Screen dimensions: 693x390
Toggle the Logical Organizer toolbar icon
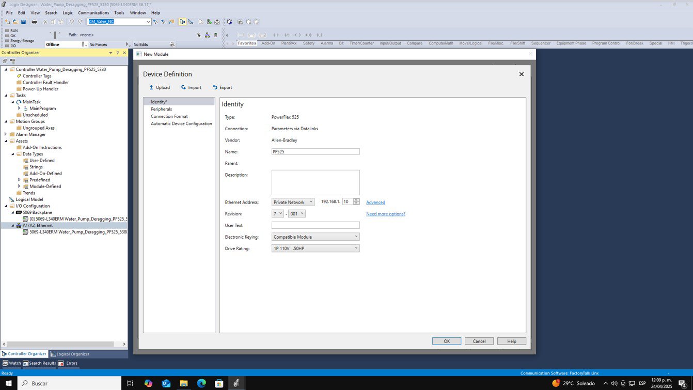(x=191, y=22)
